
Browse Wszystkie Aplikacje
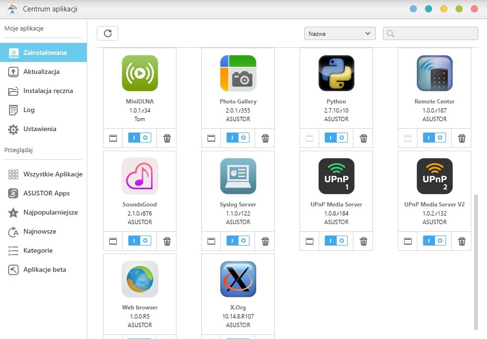(x=43, y=174)
